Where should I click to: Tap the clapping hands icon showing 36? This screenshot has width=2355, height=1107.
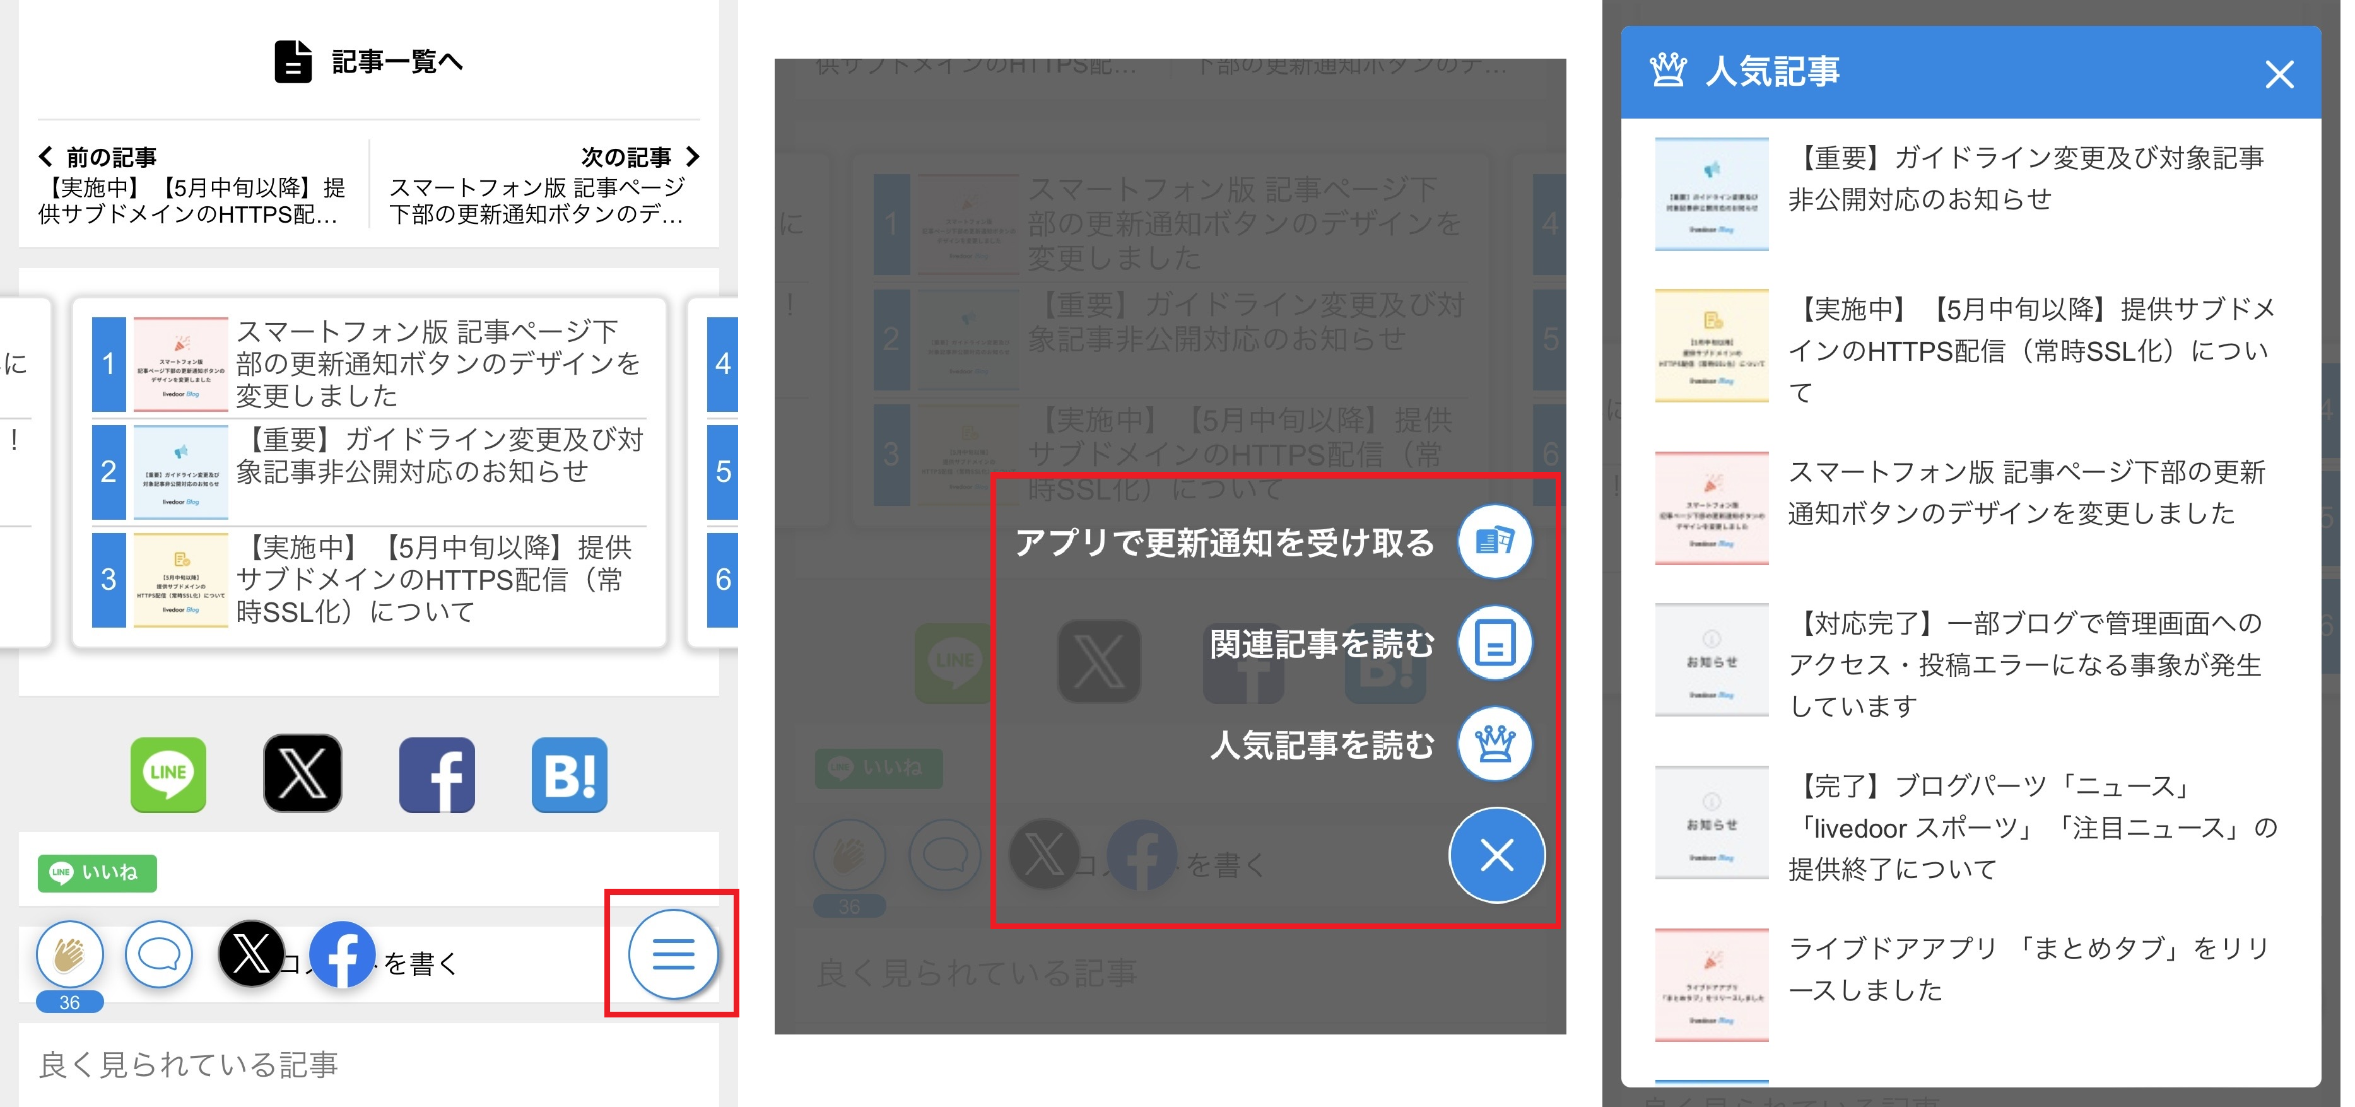[69, 954]
